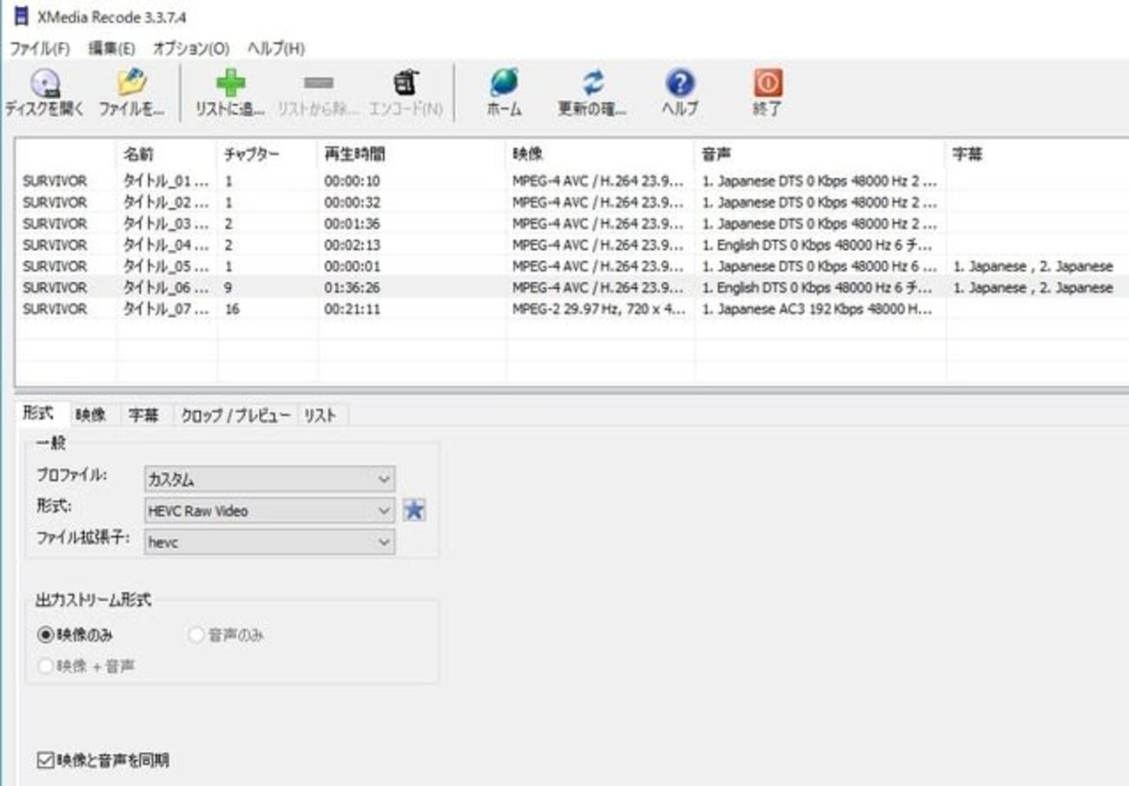
Task: Click the blue star favorite icon beside format
Action: tap(414, 511)
